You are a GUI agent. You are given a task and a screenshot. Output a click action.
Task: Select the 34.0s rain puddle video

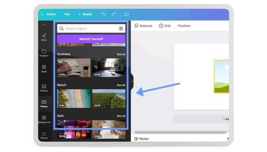[x=109, y=130]
